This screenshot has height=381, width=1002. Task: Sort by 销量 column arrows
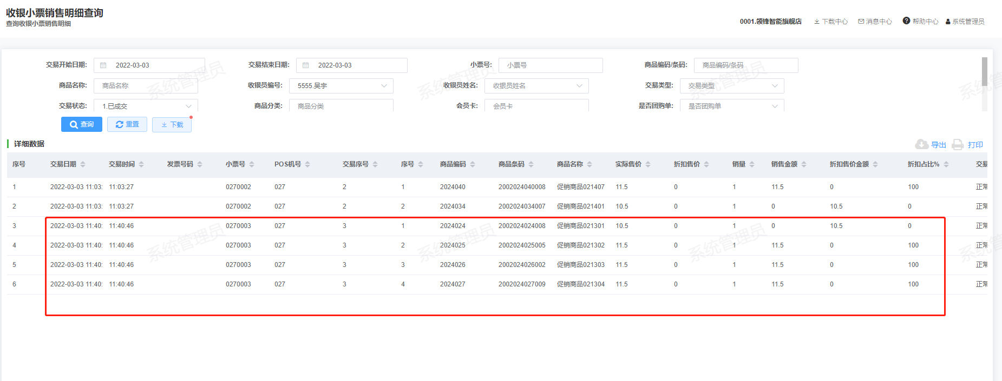click(x=752, y=164)
